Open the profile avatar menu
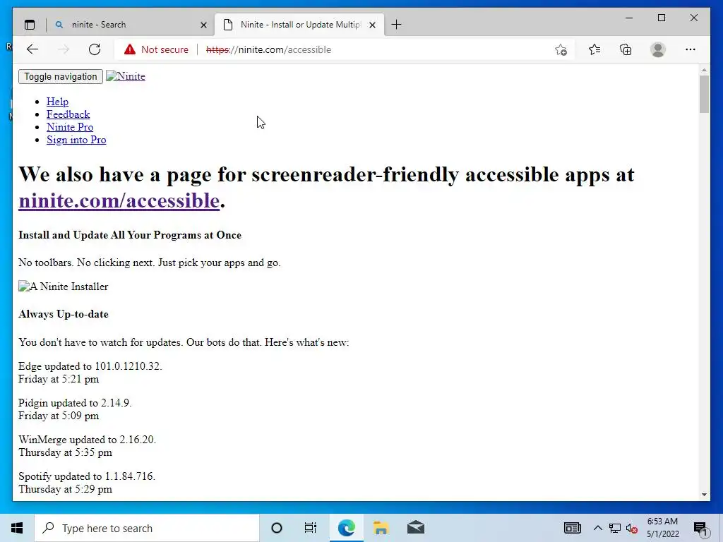Screen dimensions: 723x542 pyautogui.click(x=658, y=49)
